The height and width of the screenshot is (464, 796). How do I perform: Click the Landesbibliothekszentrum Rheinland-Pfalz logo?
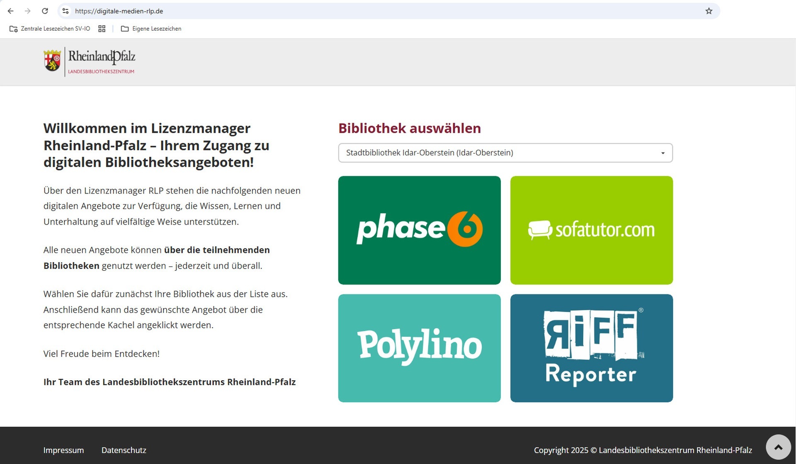pyautogui.click(x=88, y=61)
